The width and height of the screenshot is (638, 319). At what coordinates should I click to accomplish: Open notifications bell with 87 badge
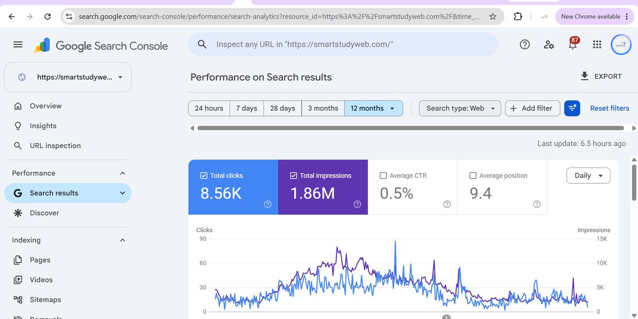pos(573,44)
